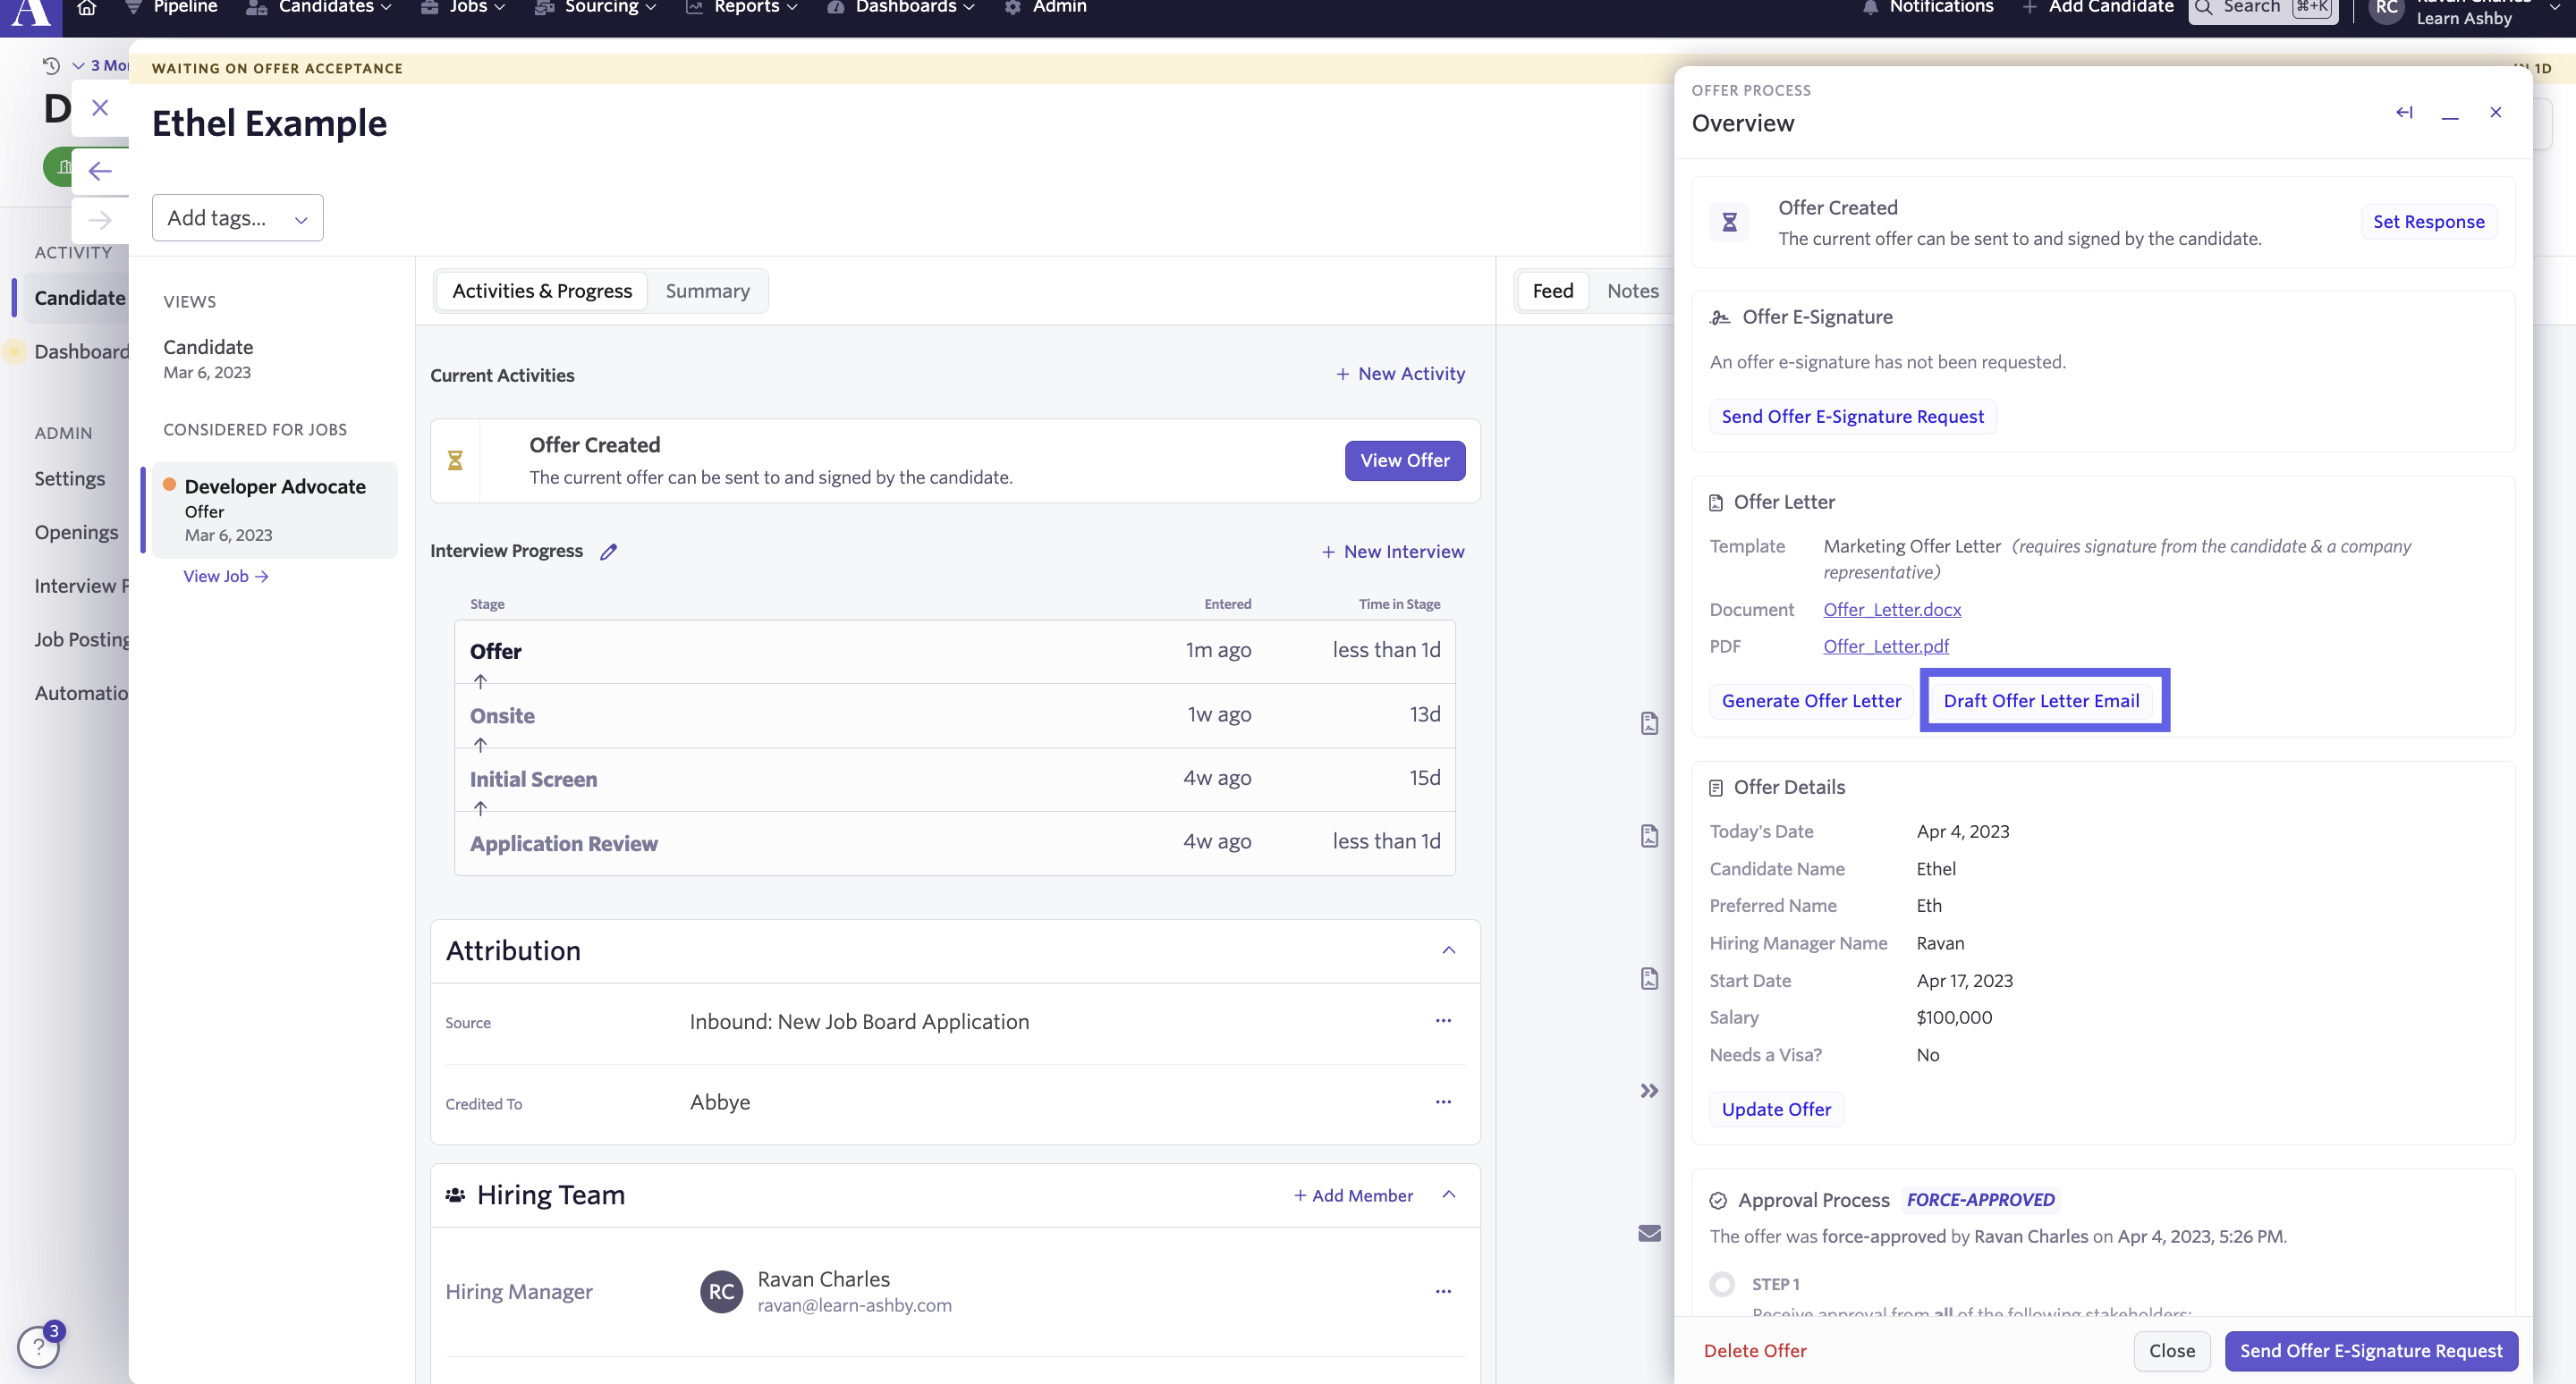2576x1384 pixels.
Task: Open options for the Hiring Manager row
Action: point(1443,1292)
